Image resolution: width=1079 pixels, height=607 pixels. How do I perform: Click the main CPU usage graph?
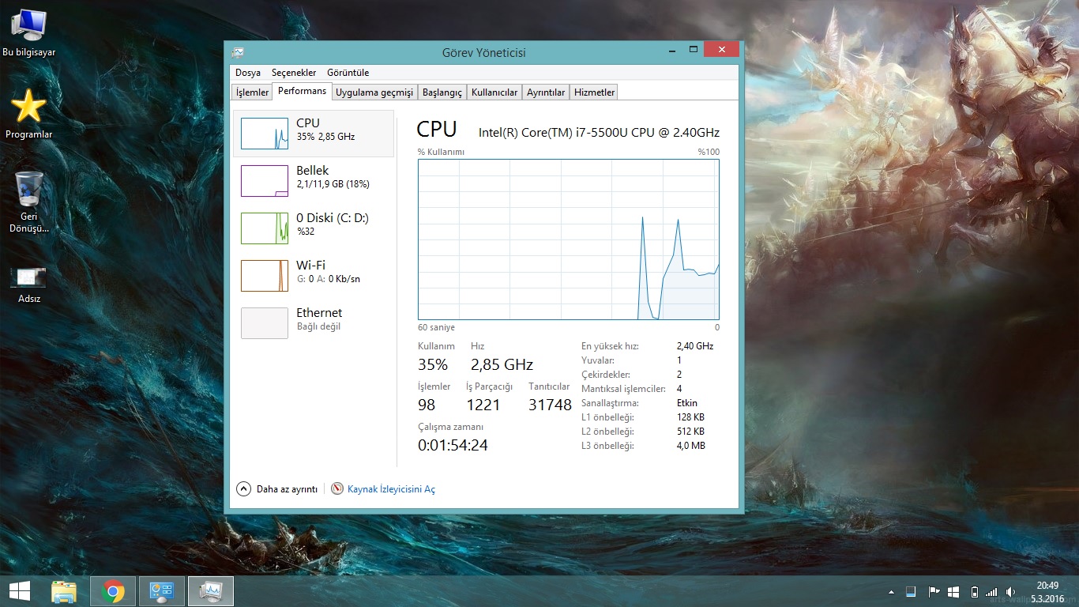[x=569, y=239]
